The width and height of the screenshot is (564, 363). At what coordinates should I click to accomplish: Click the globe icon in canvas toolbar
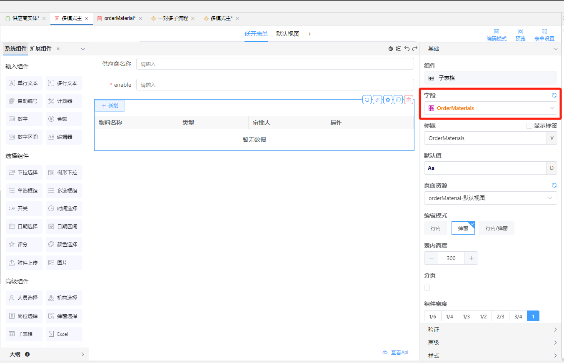click(391, 49)
